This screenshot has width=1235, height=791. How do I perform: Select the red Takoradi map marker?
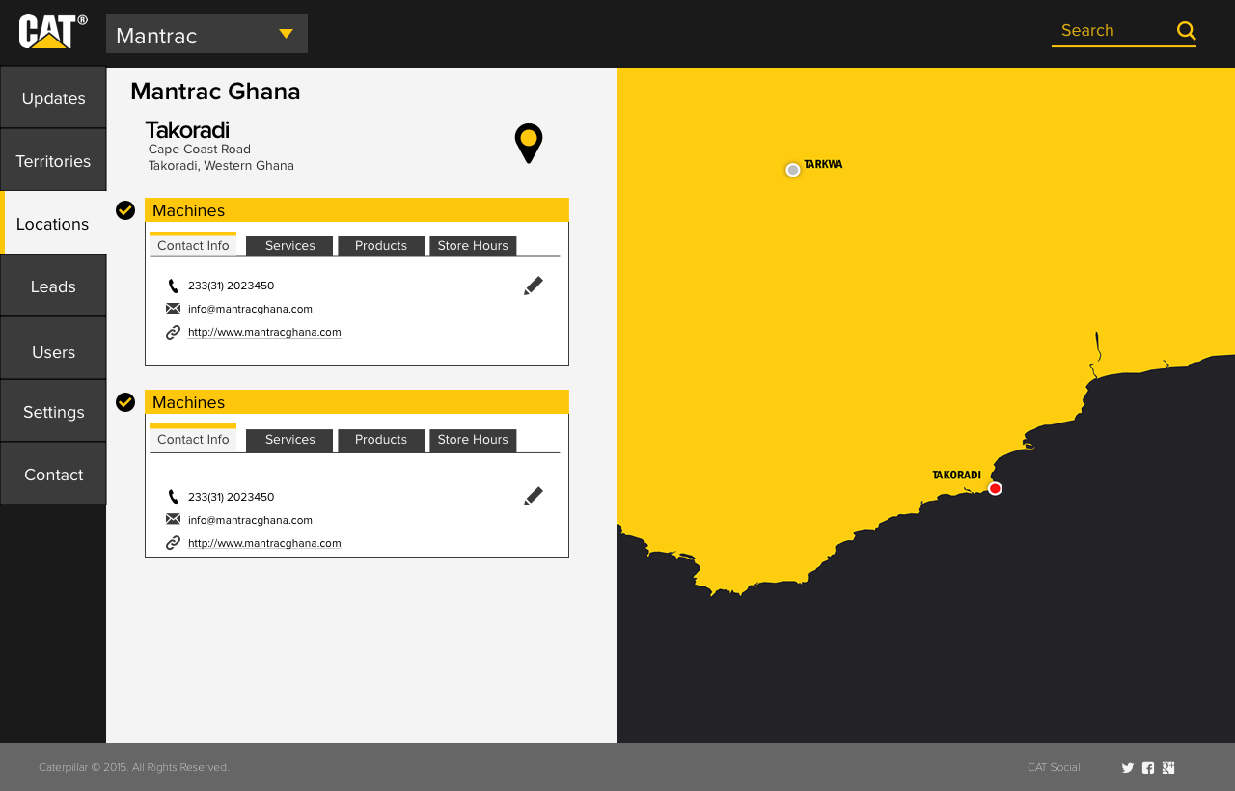coord(995,488)
